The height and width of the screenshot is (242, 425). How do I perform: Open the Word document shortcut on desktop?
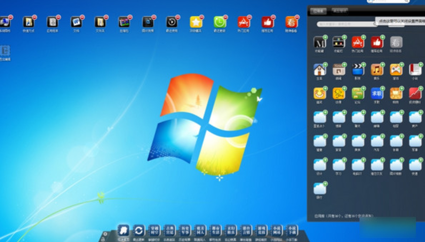(x=76, y=22)
